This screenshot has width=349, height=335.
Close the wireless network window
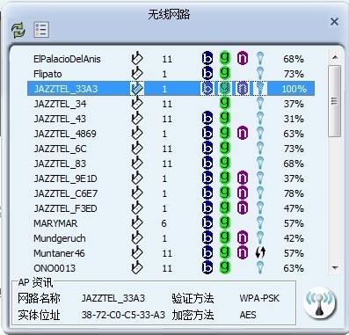pyautogui.click(x=334, y=21)
